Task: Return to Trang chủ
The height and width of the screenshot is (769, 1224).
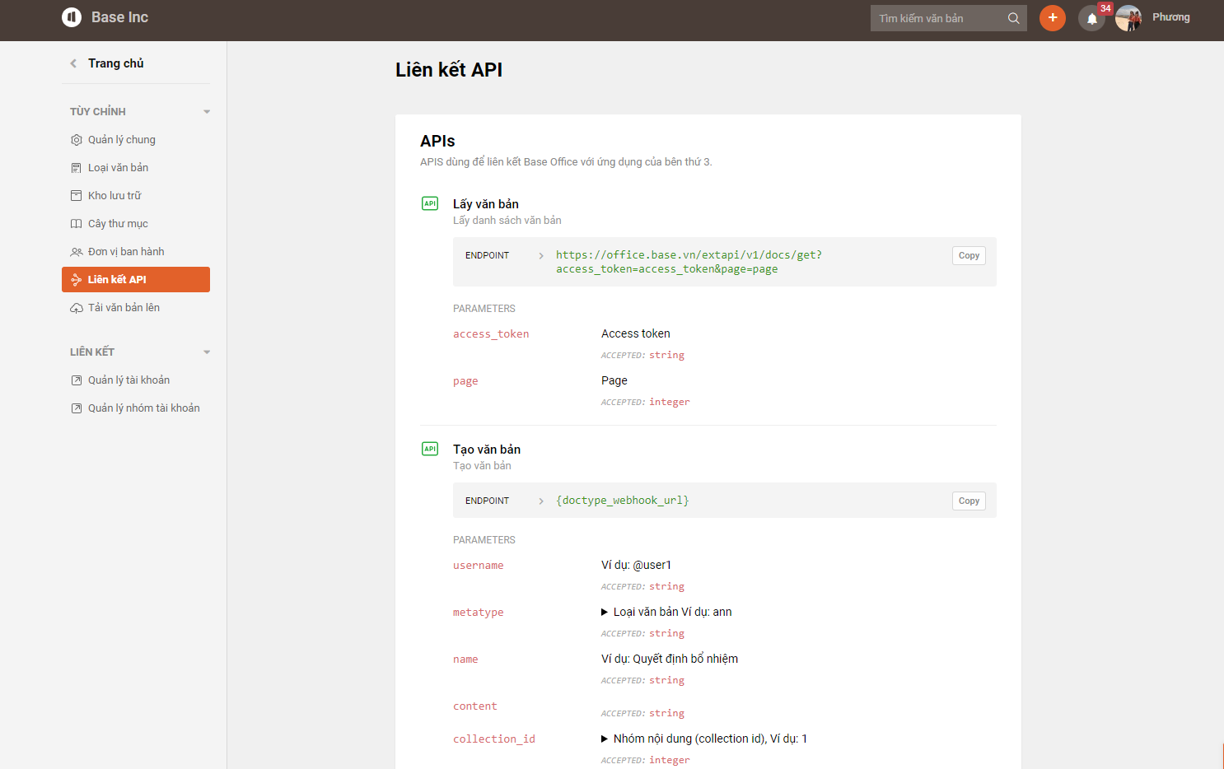Action: point(116,63)
